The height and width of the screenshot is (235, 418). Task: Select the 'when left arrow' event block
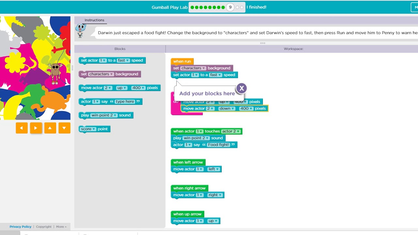click(188, 162)
